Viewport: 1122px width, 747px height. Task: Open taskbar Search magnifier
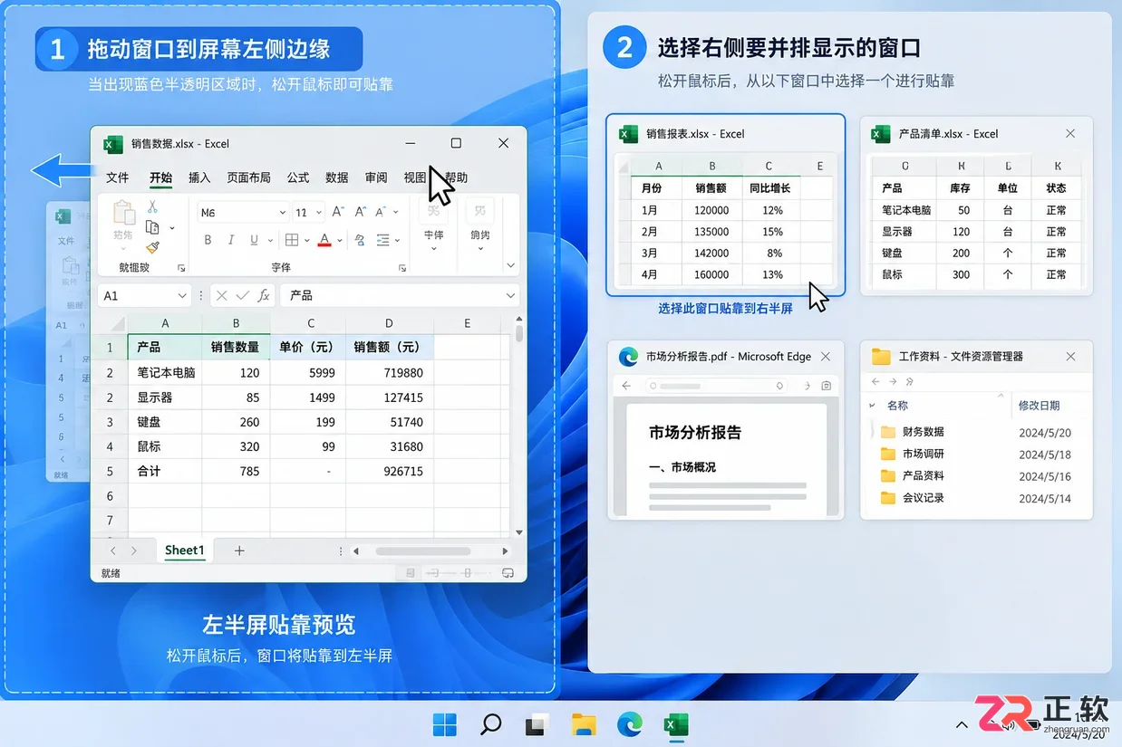click(491, 724)
